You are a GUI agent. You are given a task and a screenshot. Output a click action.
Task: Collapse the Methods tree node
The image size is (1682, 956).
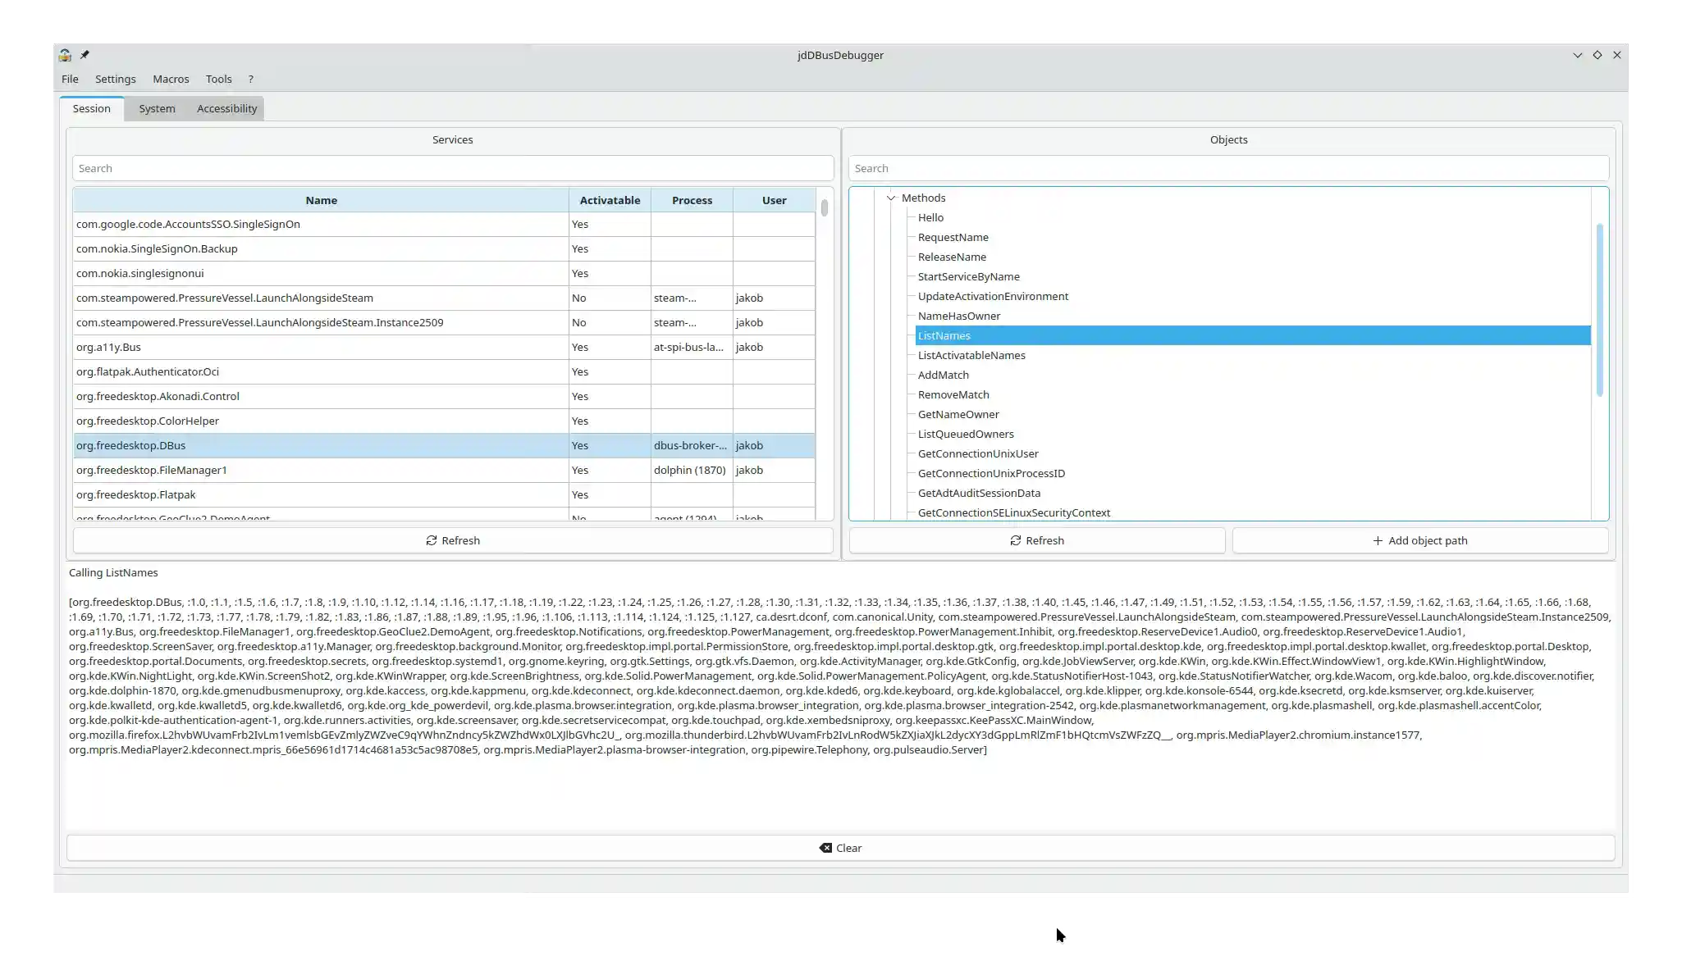tap(891, 198)
